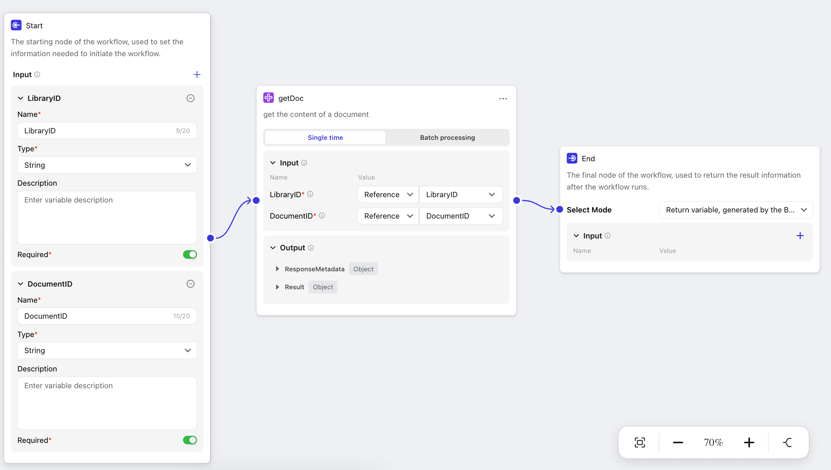Click info icon beside getDoc Input heading

(304, 163)
